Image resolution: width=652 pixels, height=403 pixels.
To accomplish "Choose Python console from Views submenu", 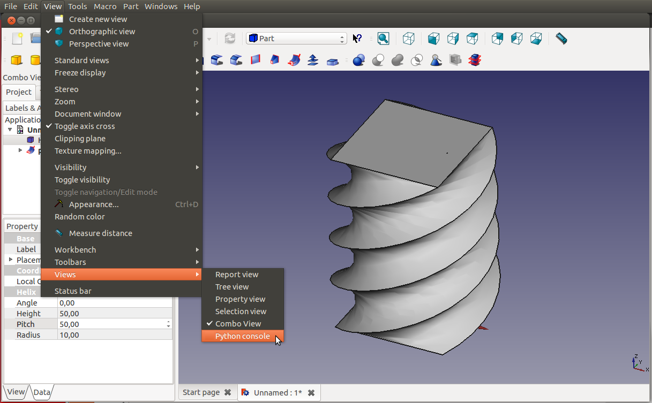I will pos(242,336).
